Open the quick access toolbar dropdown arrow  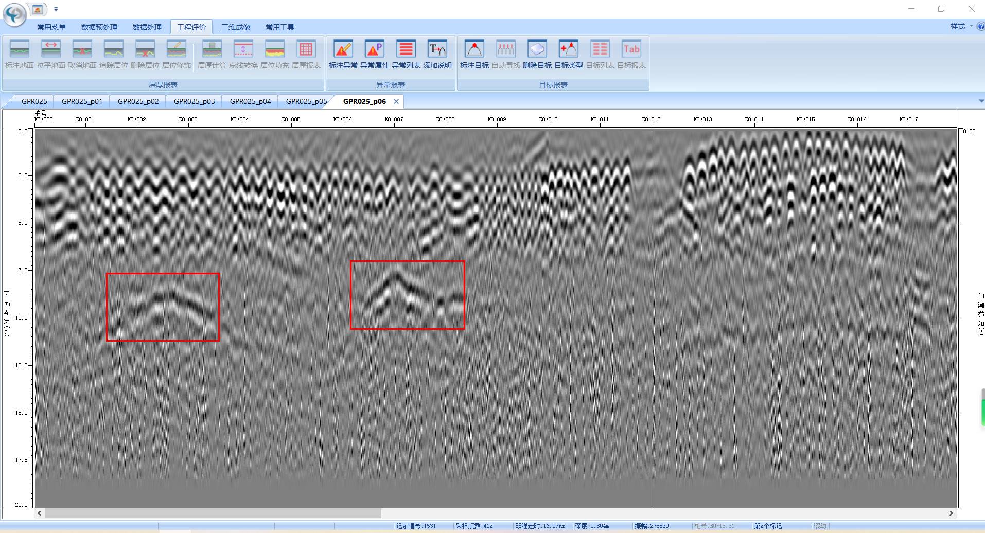click(56, 9)
